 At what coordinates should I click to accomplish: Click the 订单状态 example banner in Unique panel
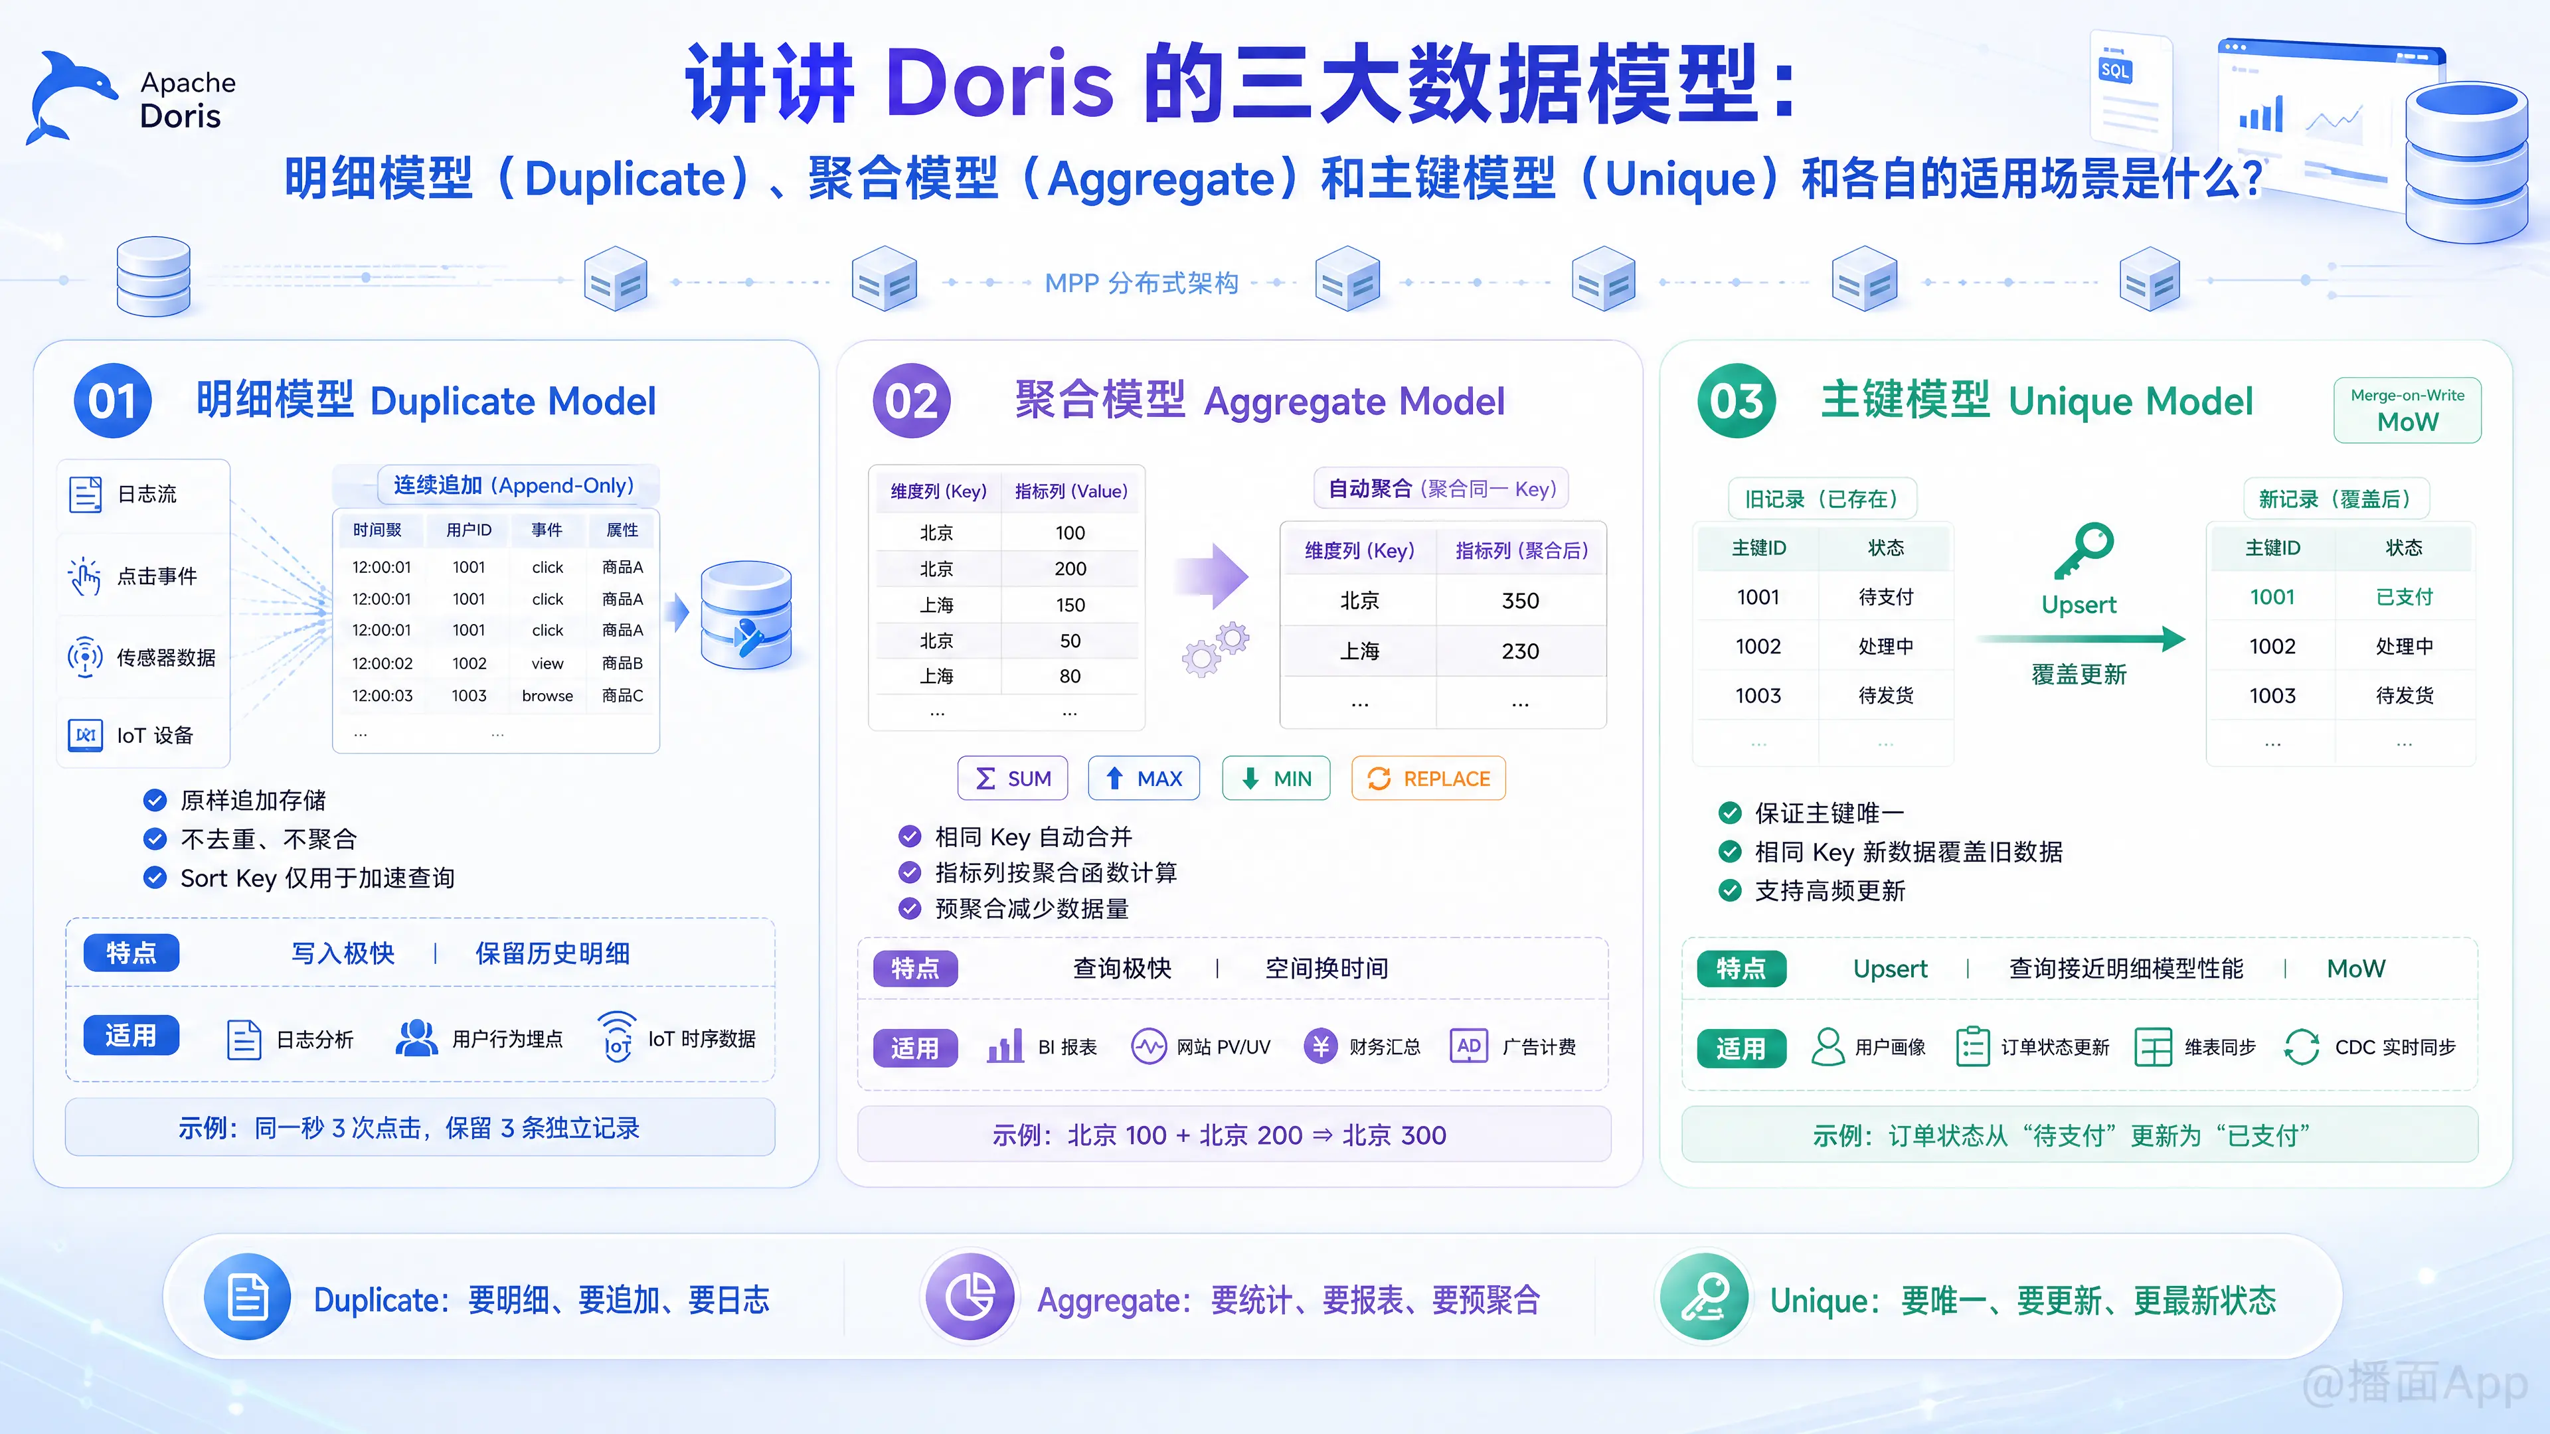[x=2080, y=1134]
